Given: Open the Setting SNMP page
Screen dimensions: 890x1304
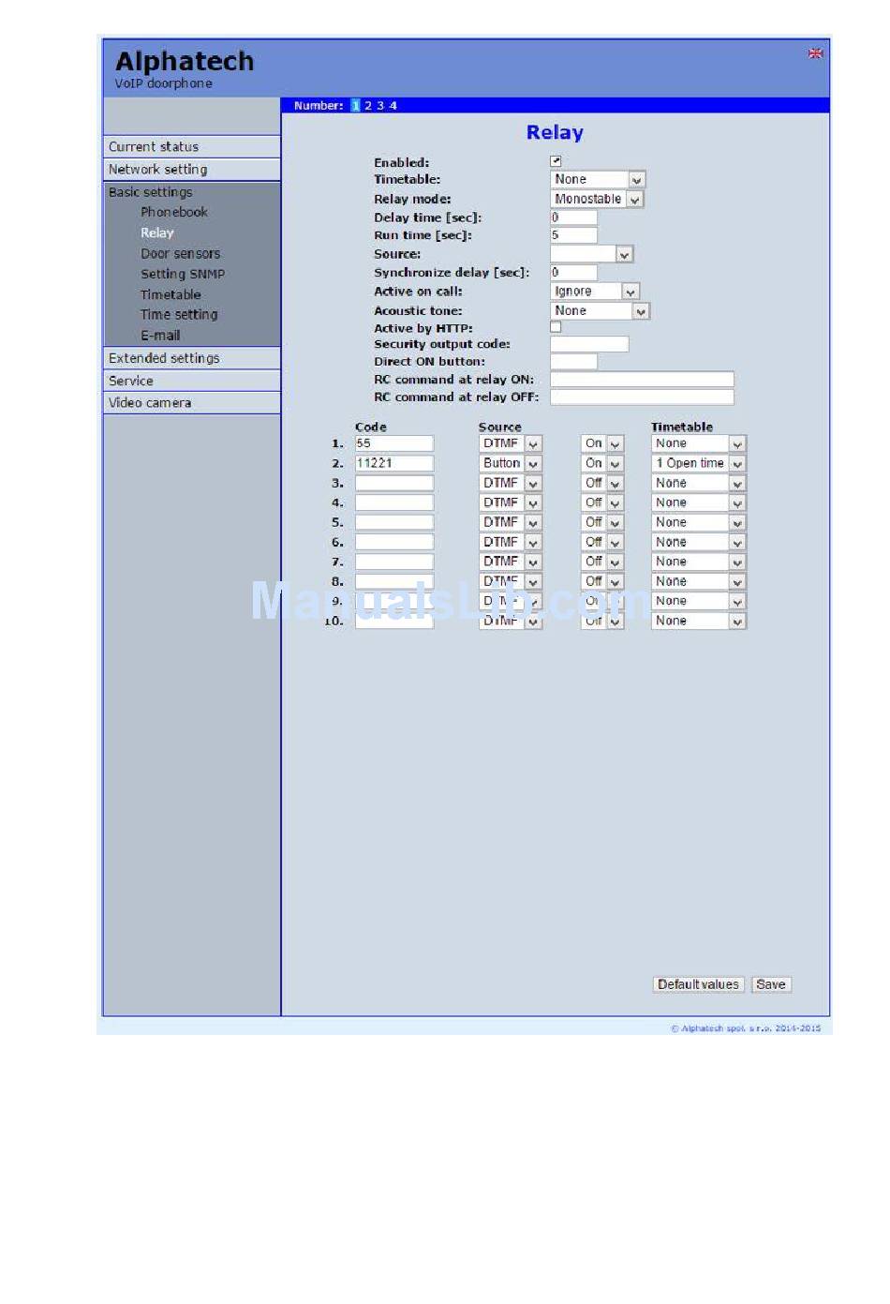Looking at the screenshot, I should pyautogui.click(x=183, y=274).
